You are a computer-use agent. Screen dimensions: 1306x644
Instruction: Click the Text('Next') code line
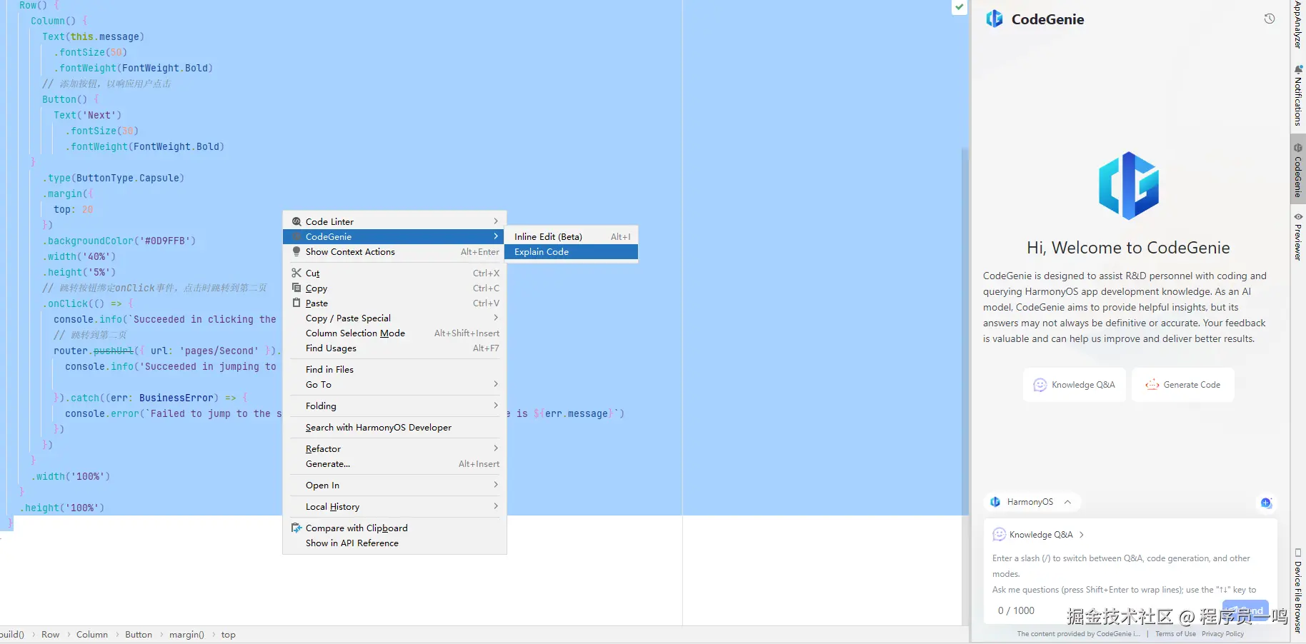(87, 116)
